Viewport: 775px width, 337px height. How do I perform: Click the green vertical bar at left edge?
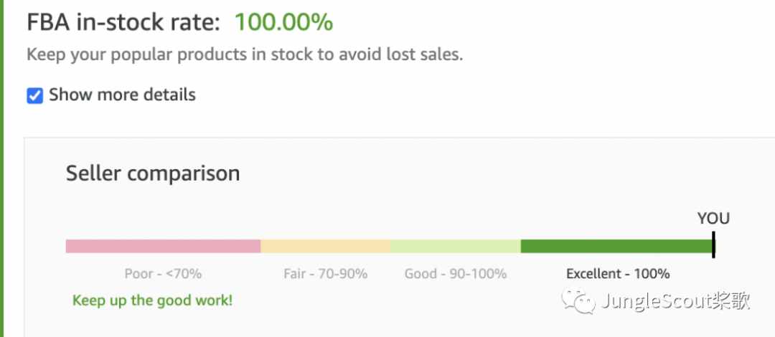2,168
